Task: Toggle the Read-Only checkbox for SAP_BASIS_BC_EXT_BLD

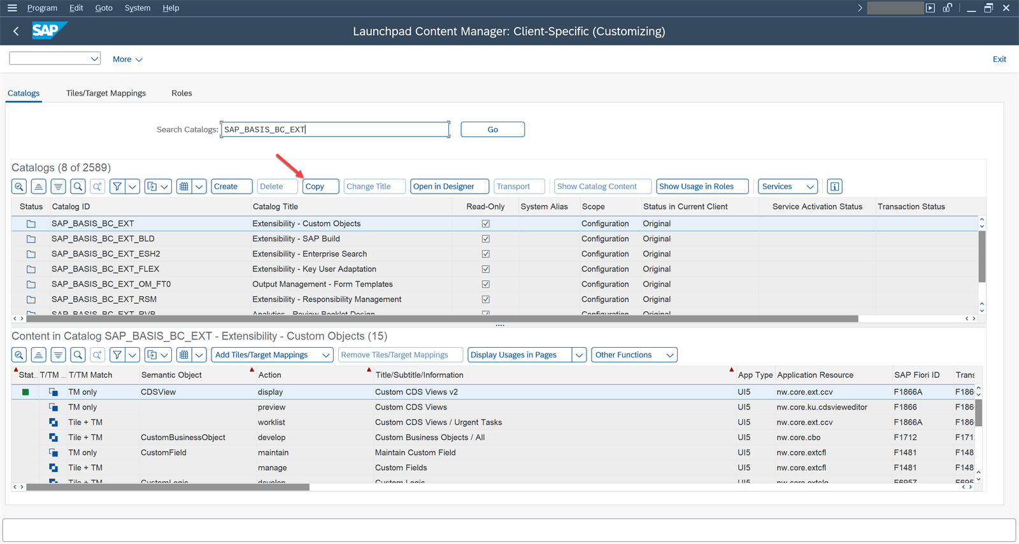Action: point(486,239)
